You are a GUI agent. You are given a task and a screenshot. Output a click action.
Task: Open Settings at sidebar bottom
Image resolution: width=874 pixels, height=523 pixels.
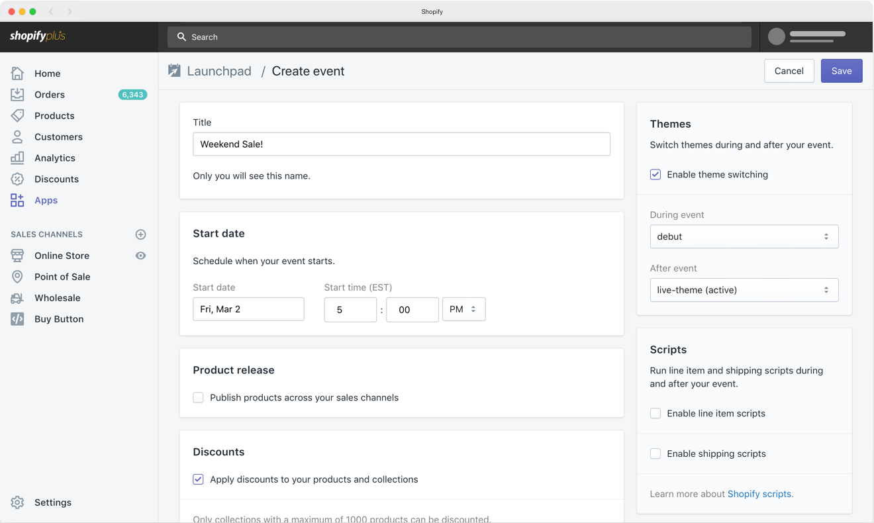[x=53, y=502]
